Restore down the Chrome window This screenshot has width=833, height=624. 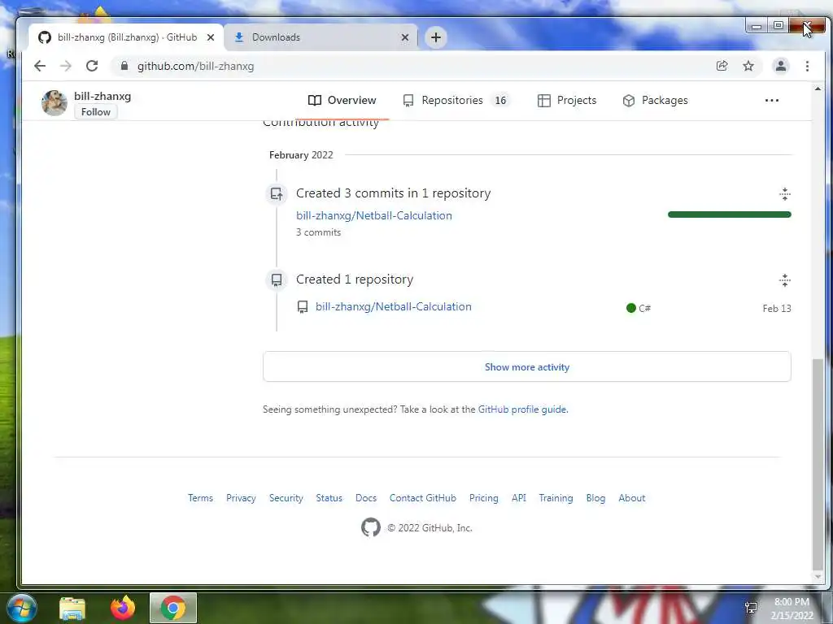tap(778, 25)
